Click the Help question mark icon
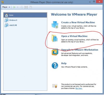The image size is (104, 95). tap(55, 65)
